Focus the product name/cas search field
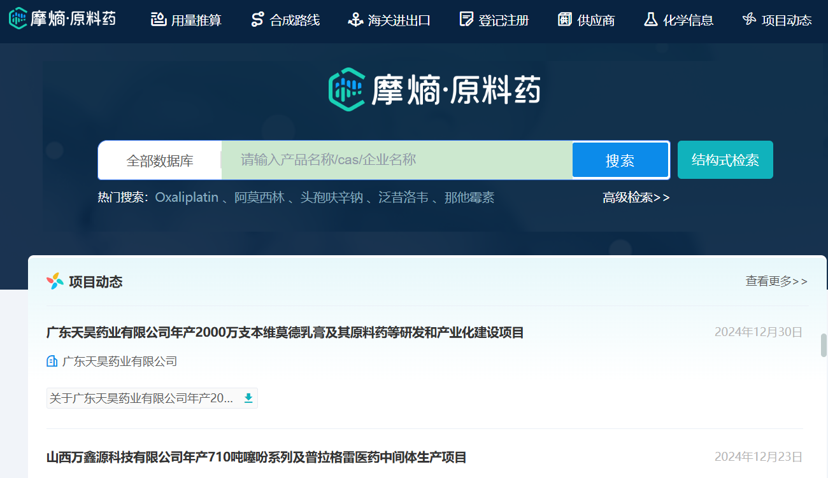Viewport: 828px width, 478px height. pyautogui.click(x=397, y=160)
